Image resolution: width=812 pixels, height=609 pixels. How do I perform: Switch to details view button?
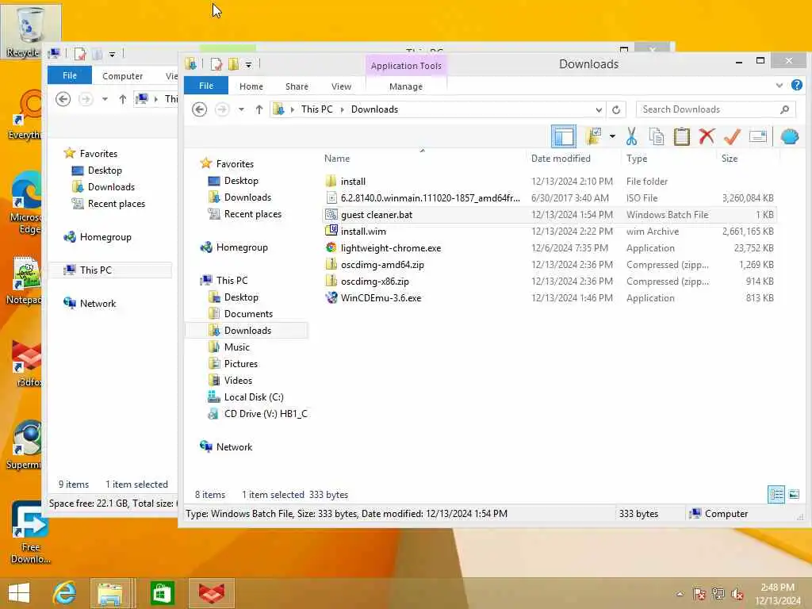(x=776, y=494)
